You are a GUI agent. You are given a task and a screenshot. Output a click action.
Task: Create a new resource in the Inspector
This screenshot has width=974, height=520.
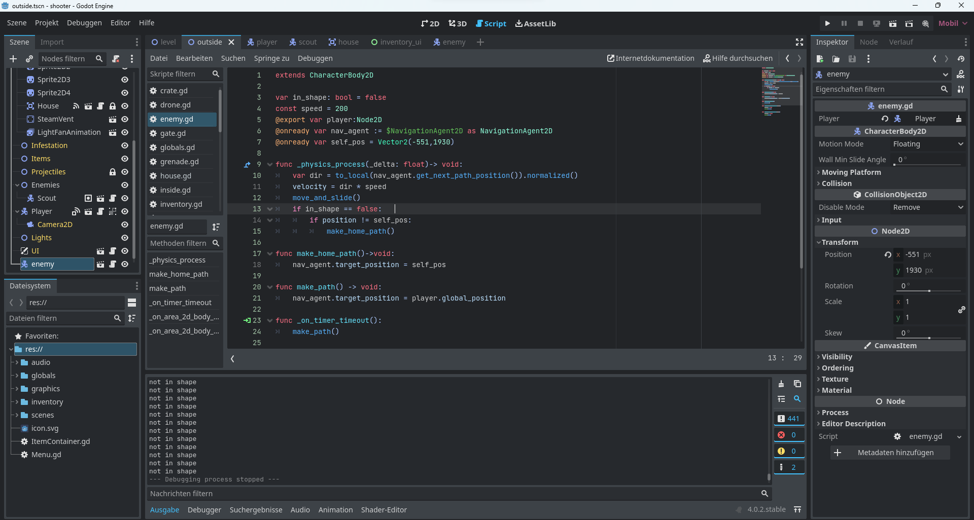[x=820, y=58]
